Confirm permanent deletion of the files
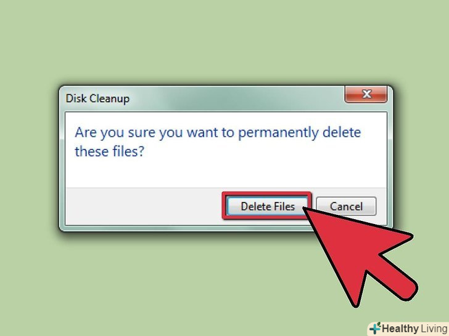Viewport: 449px width, 336px height. pyautogui.click(x=267, y=206)
